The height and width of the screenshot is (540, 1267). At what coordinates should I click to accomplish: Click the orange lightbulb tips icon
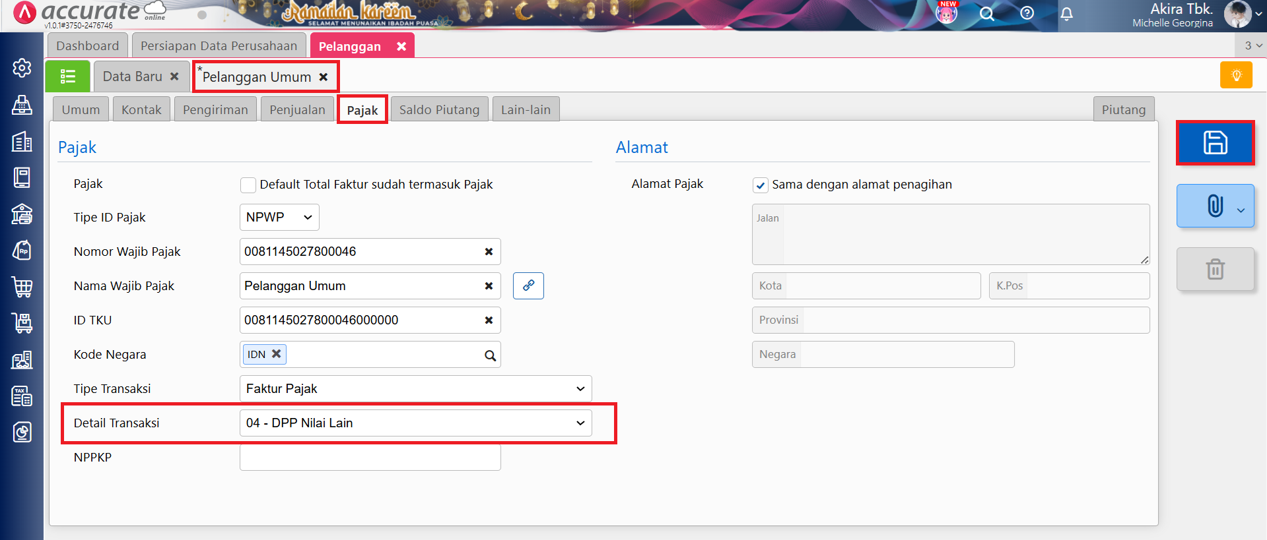[1236, 75]
